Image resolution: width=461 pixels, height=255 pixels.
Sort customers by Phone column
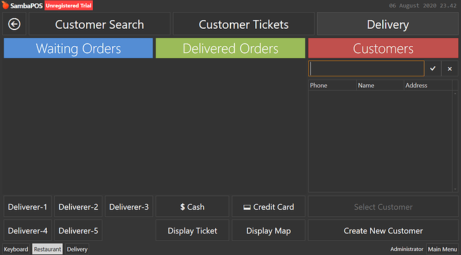pos(332,86)
